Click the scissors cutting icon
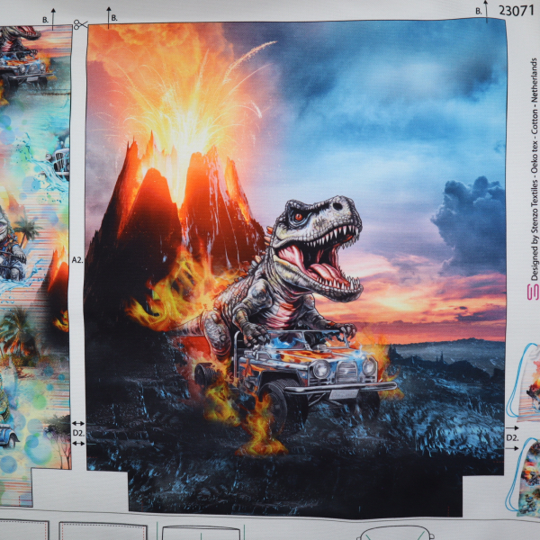This screenshot has width=540, height=540. (x=80, y=24)
